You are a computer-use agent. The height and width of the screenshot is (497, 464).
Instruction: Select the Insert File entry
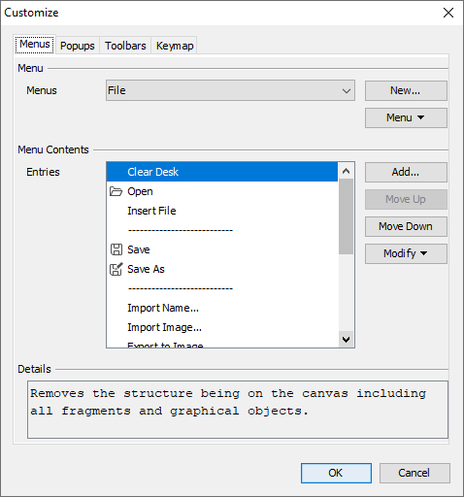pos(222,211)
